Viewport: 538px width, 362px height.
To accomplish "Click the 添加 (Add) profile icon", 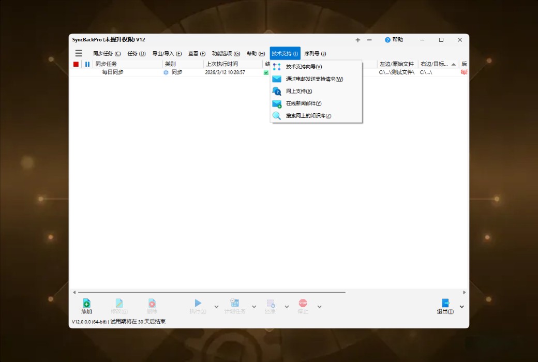I will [86, 304].
